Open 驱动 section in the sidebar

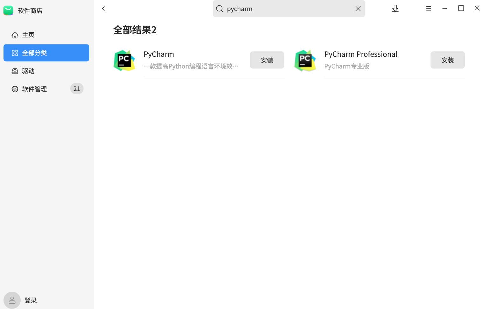click(46, 71)
